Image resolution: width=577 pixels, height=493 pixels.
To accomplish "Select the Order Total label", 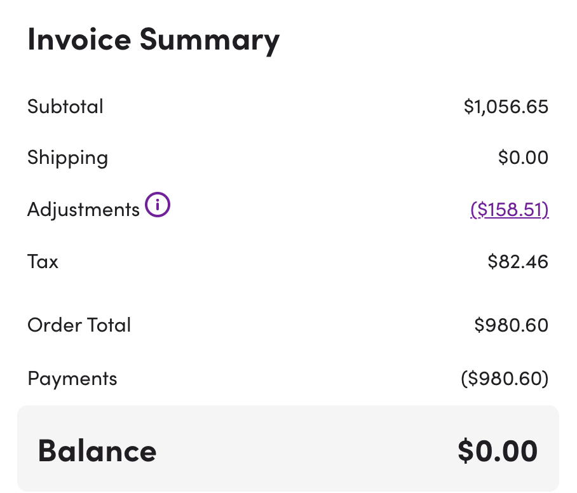I will pos(79,325).
